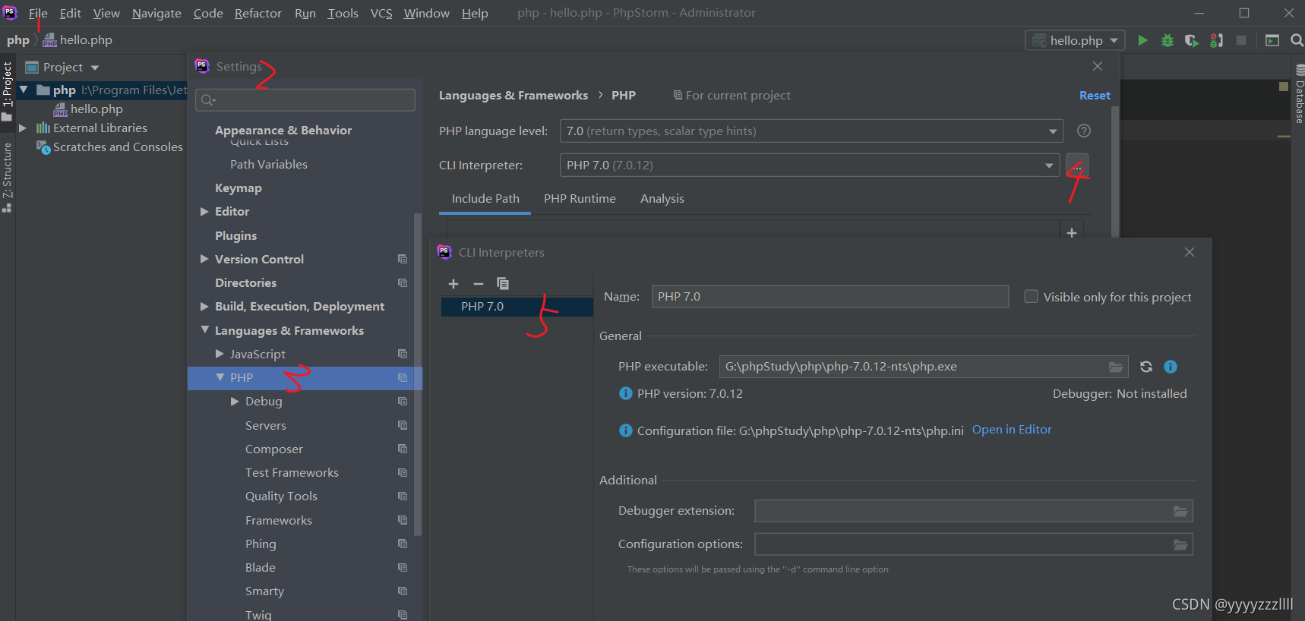Open Test Frameworks settings page
Image resolution: width=1305 pixels, height=621 pixels.
click(x=292, y=472)
